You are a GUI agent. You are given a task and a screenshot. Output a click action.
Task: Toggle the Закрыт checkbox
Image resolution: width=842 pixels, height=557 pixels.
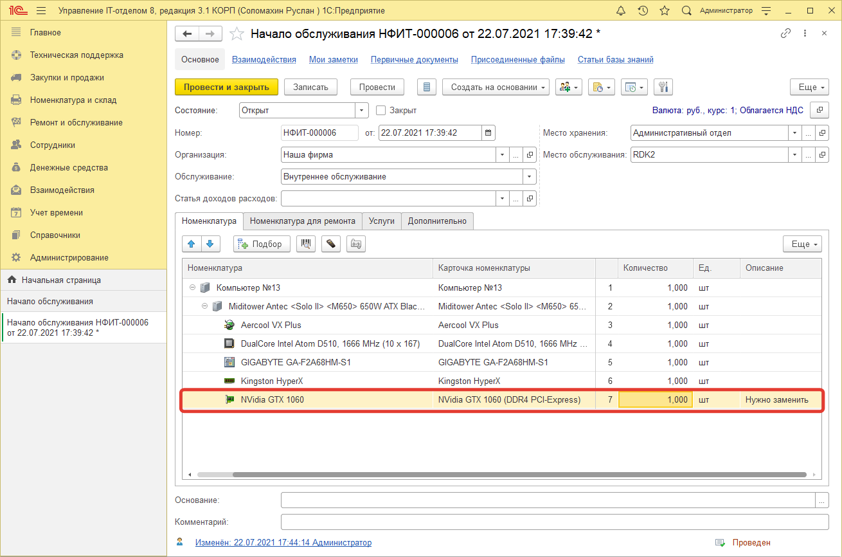tap(381, 110)
